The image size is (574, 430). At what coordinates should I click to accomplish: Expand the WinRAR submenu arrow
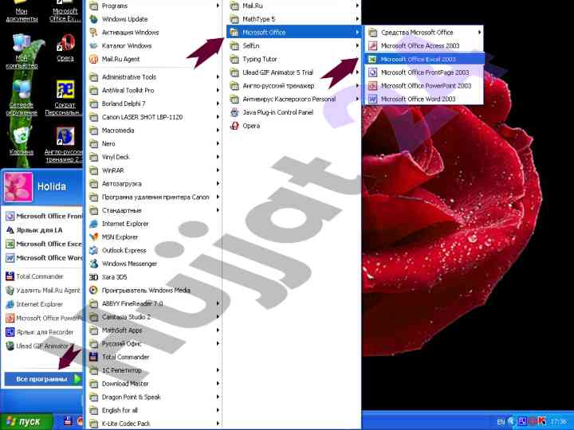click(x=218, y=170)
